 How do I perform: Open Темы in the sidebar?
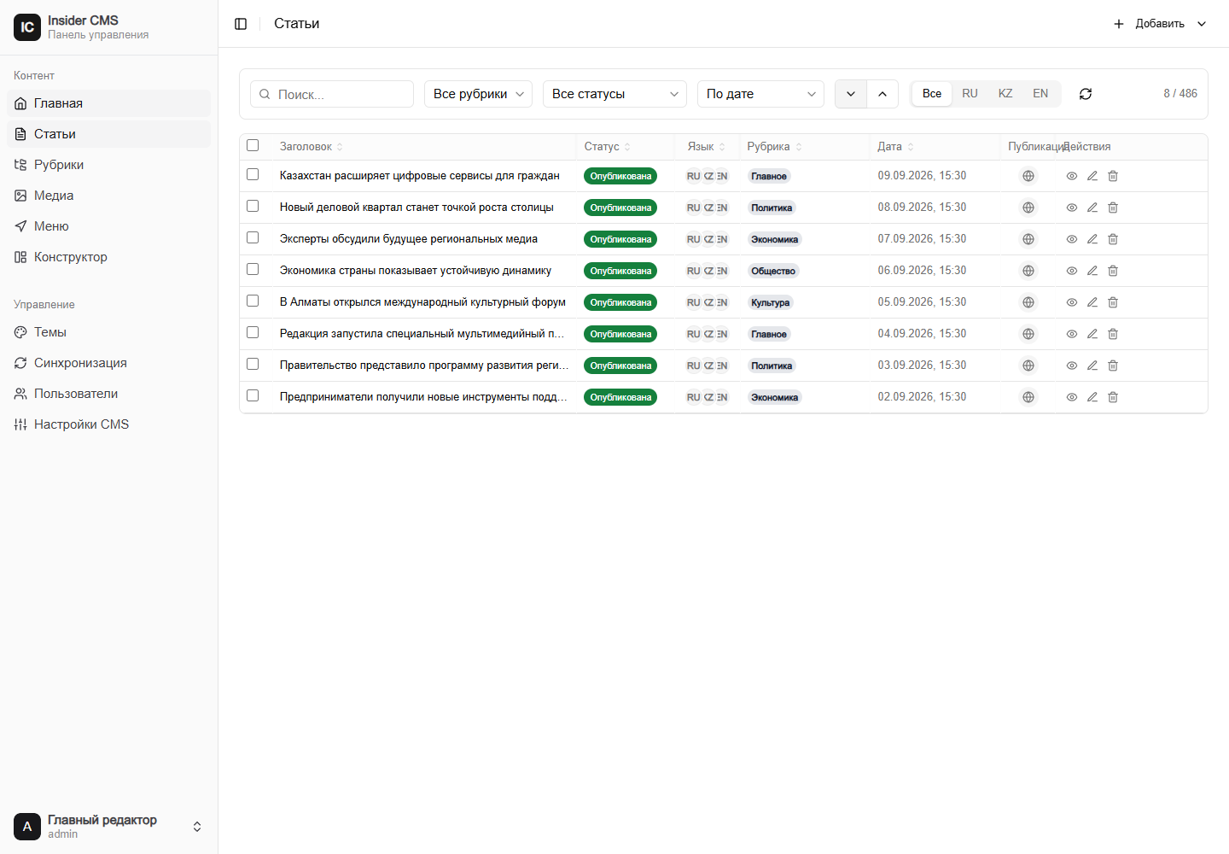(109, 332)
